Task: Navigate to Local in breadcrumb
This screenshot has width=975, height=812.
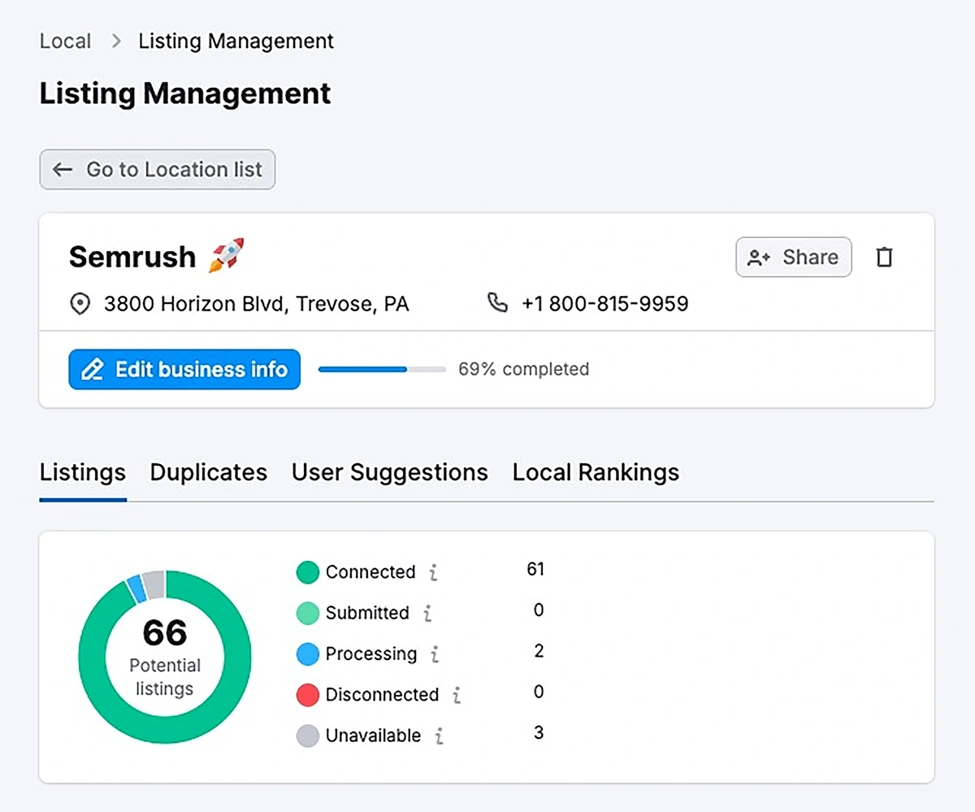Action: pyautogui.click(x=65, y=41)
